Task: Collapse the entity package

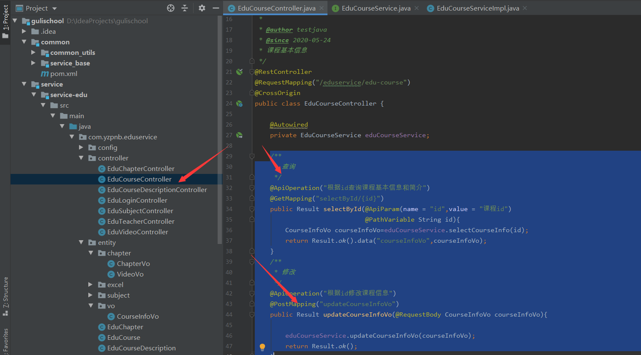Action: click(x=81, y=242)
